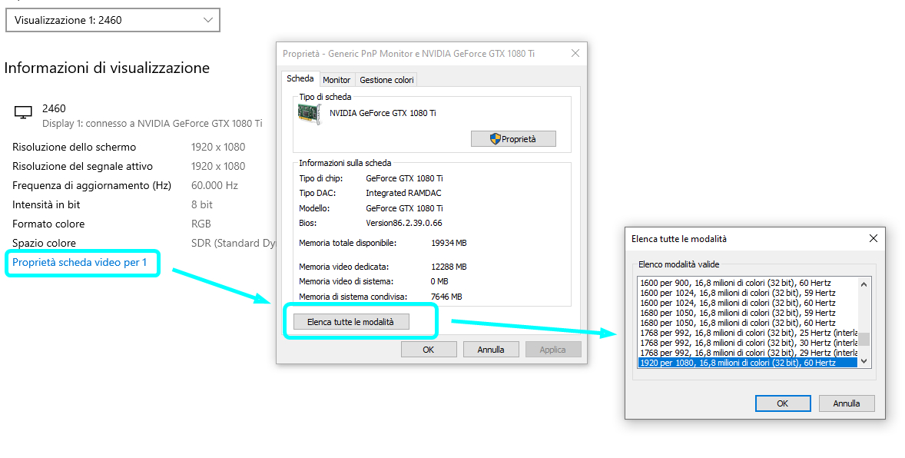
Task: Click the mode list scrollbar thumb
Action: 864,339
